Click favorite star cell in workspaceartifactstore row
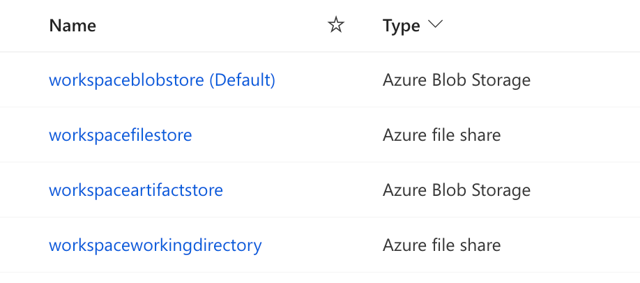 tap(336, 190)
